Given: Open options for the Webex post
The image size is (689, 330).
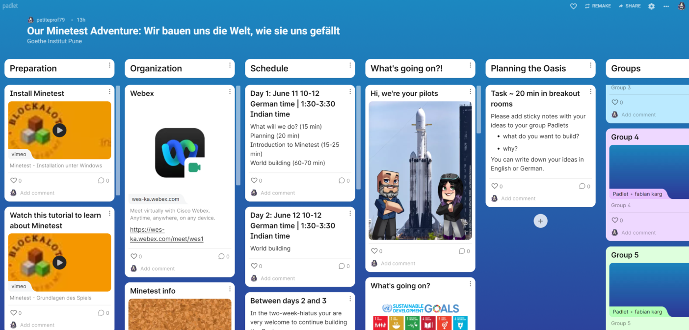Looking at the screenshot, I should [230, 91].
